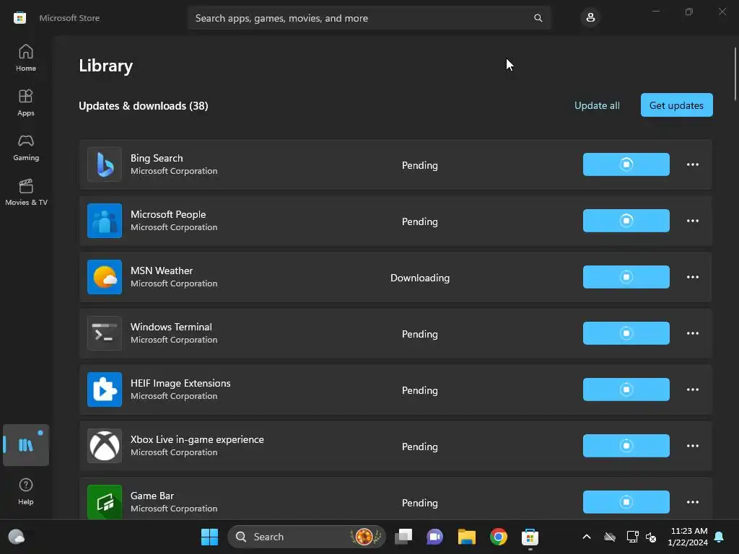Open the weather widget on taskbar

pyautogui.click(x=17, y=537)
